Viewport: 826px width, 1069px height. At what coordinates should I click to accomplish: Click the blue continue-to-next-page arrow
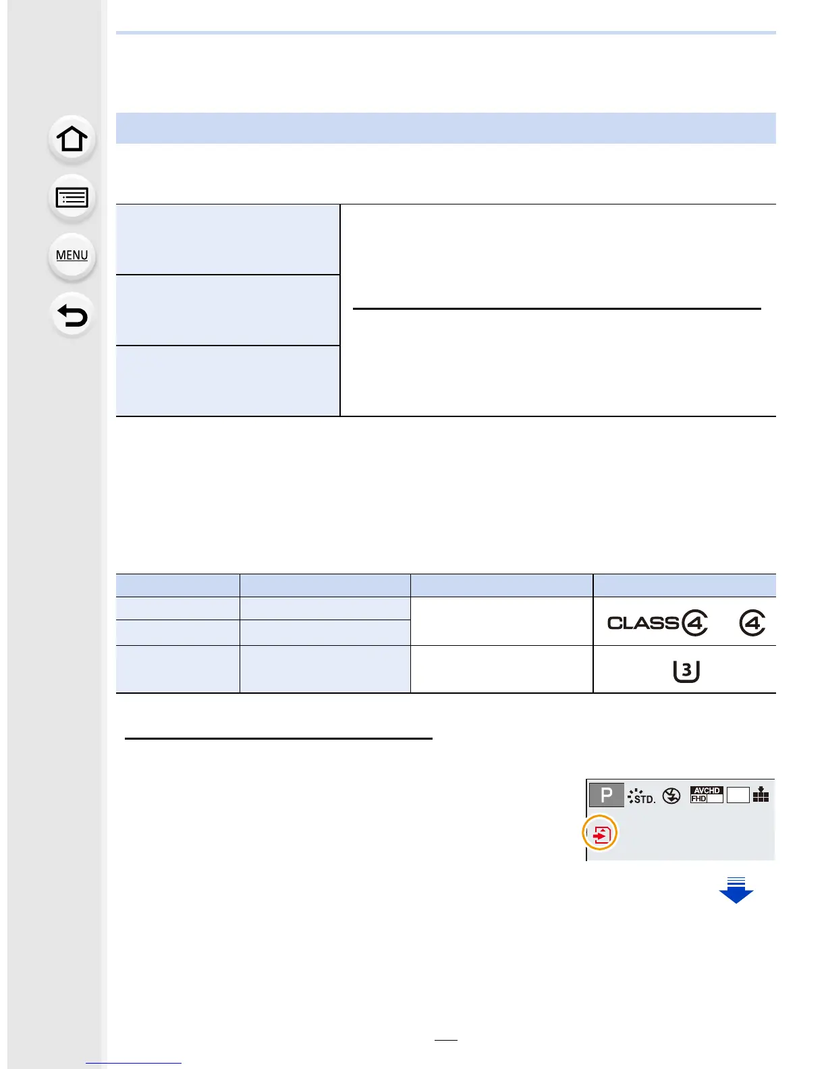pyautogui.click(x=736, y=890)
